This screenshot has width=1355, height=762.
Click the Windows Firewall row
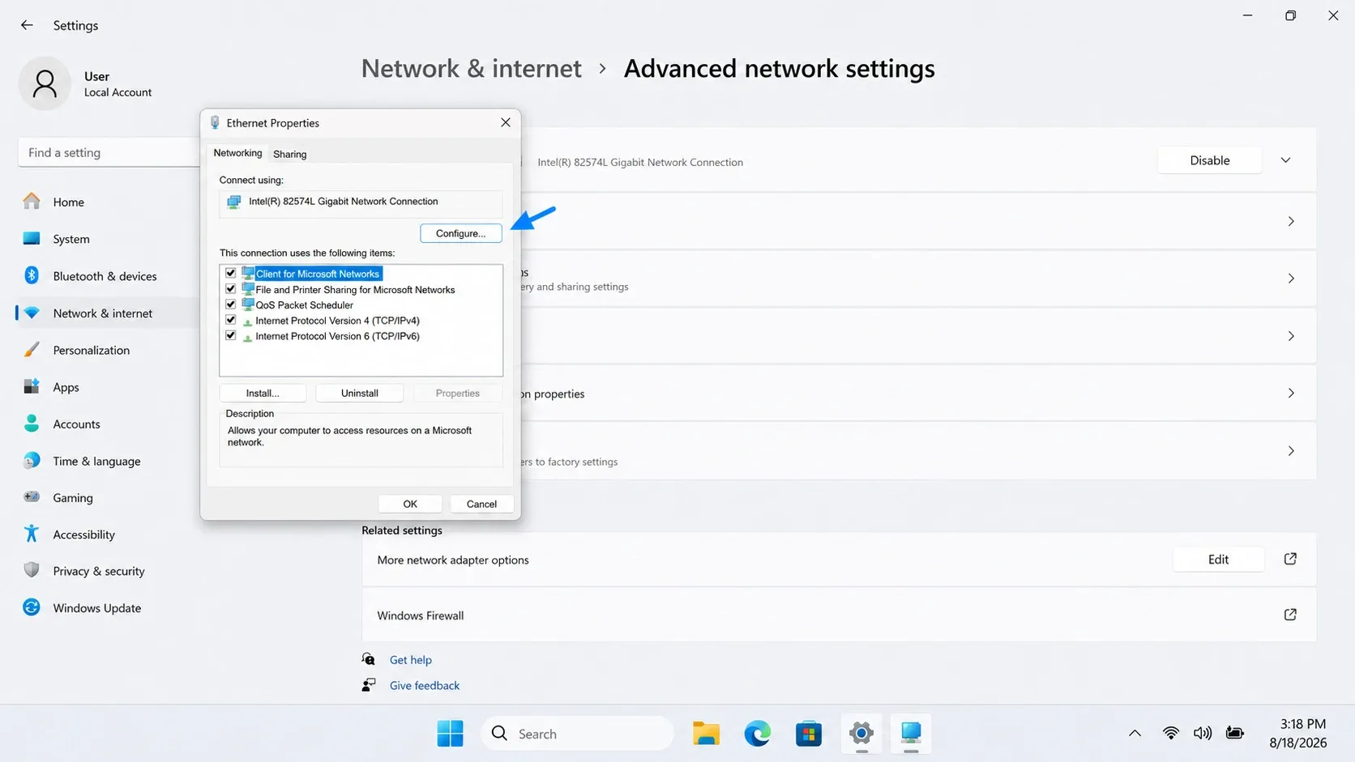(839, 615)
